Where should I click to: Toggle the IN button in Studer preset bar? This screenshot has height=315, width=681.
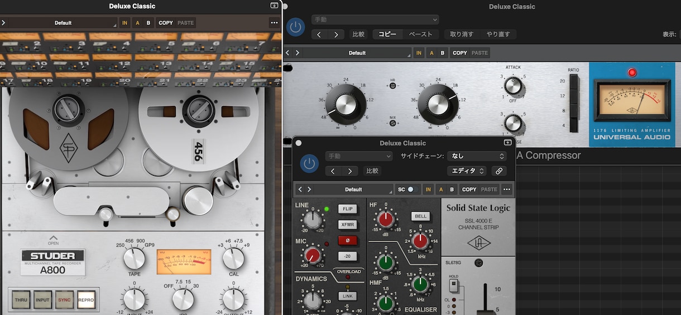124,23
